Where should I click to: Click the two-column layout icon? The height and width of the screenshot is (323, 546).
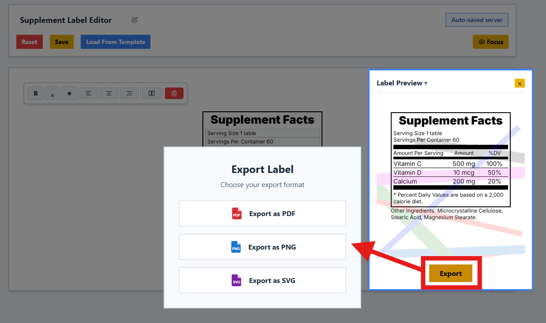point(151,93)
